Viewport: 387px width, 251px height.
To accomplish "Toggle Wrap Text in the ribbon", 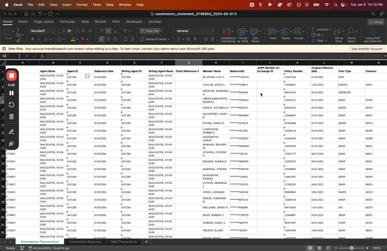I will coord(151,31).
